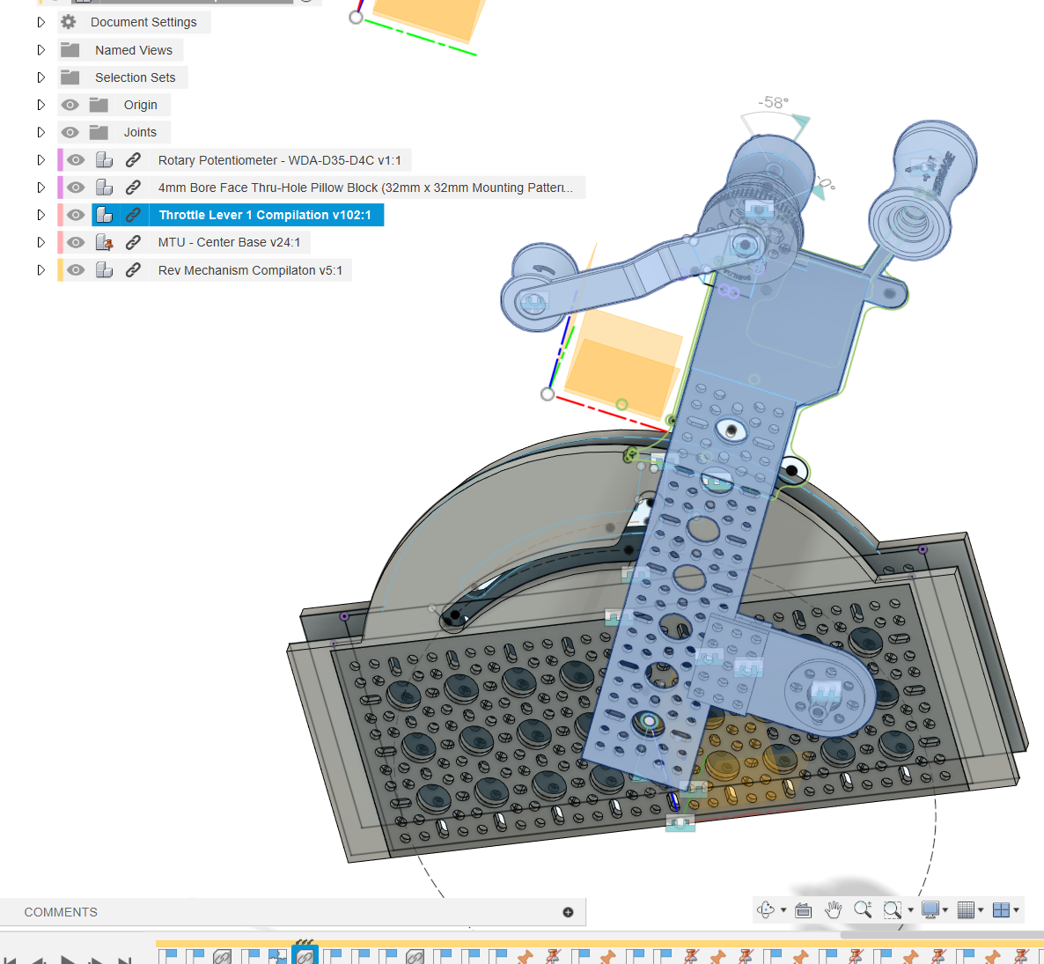This screenshot has width=1044, height=964.
Task: Click the highlighted timeline feature marker
Action: 305,953
